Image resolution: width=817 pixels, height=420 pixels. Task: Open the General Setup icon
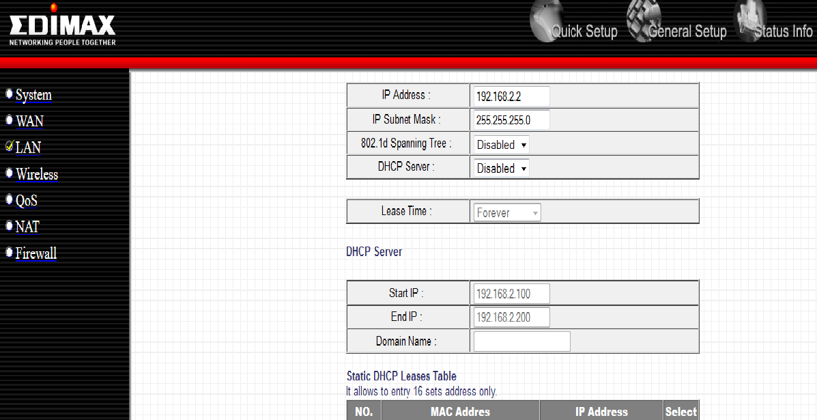[x=644, y=20]
